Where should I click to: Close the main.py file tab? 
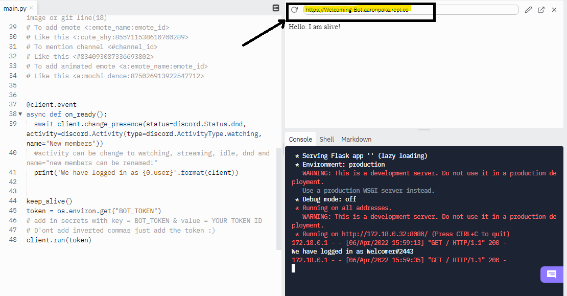pyautogui.click(x=32, y=8)
